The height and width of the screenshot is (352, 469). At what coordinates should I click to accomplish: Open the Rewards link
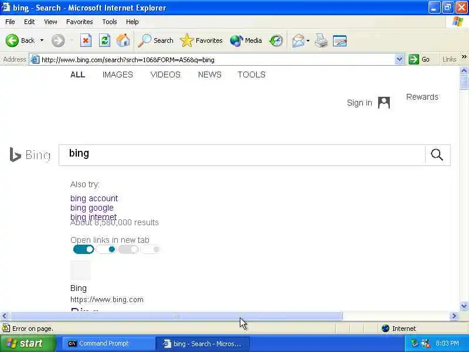(x=422, y=97)
